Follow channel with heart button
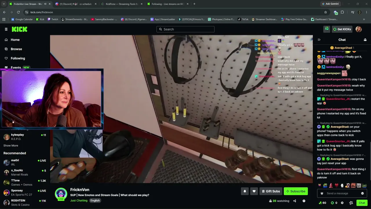The height and width of the screenshot is (209, 371). tap(254, 191)
